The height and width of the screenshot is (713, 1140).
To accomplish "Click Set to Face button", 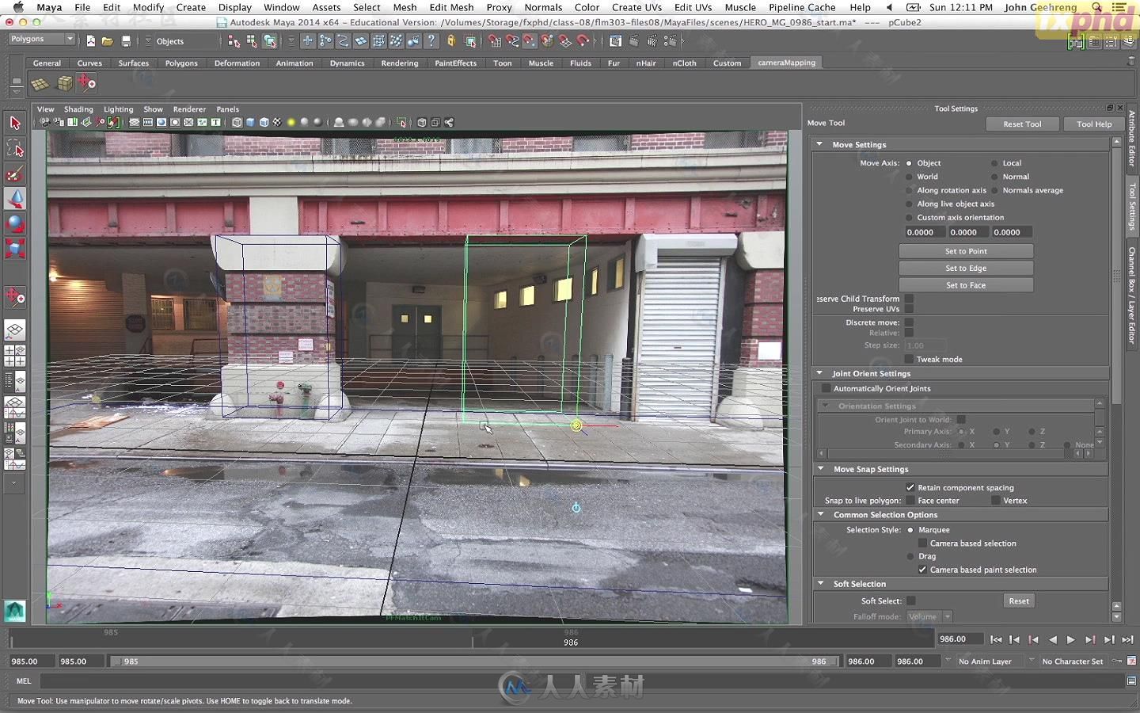I will coord(966,285).
